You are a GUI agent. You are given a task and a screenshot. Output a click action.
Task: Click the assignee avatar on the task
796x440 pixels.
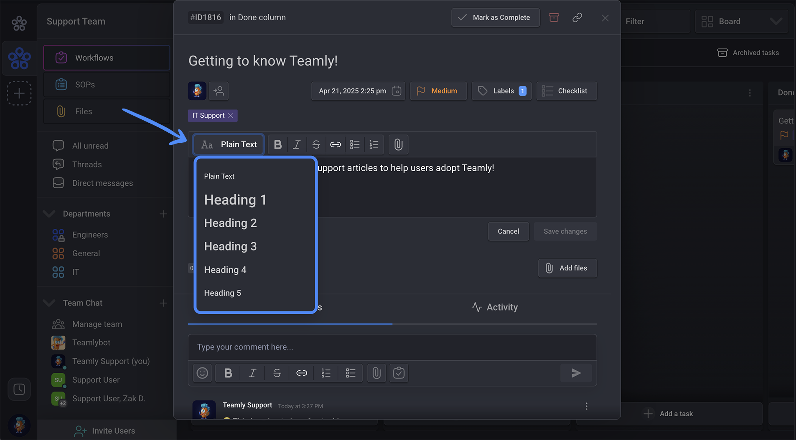pos(197,91)
